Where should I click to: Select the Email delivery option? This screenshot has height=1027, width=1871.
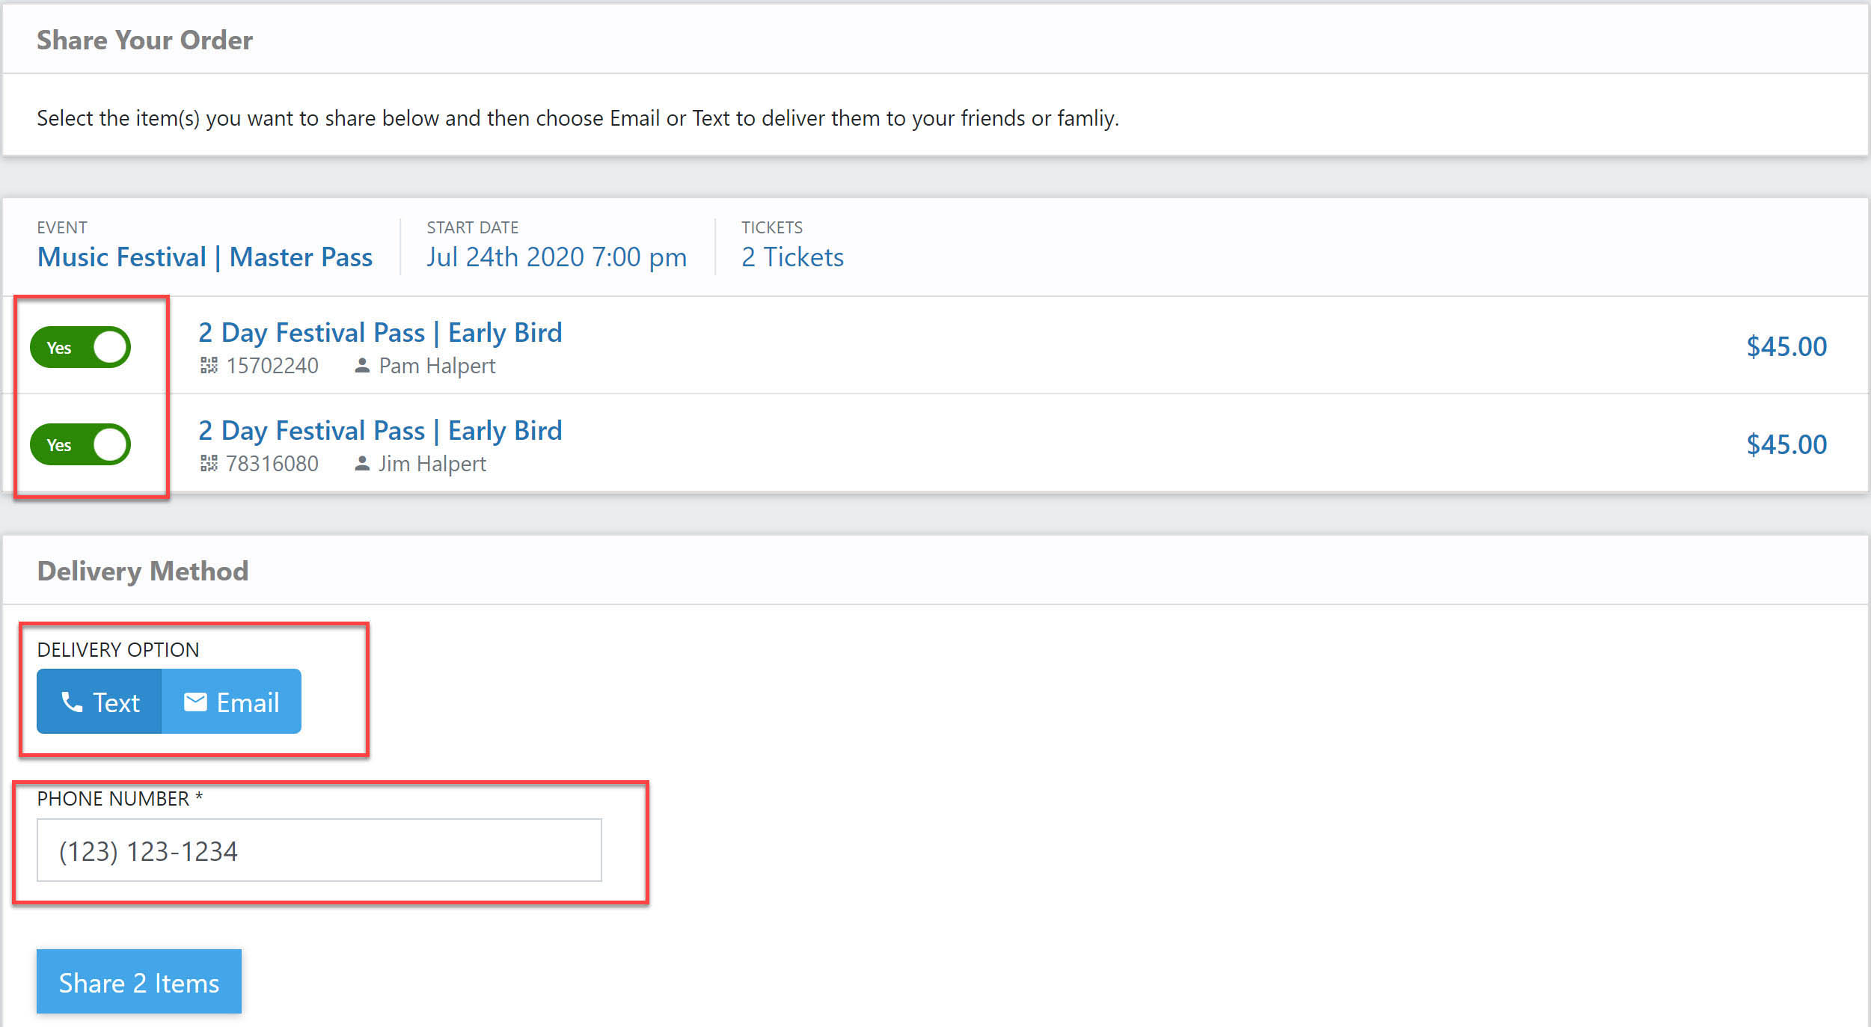pos(232,702)
